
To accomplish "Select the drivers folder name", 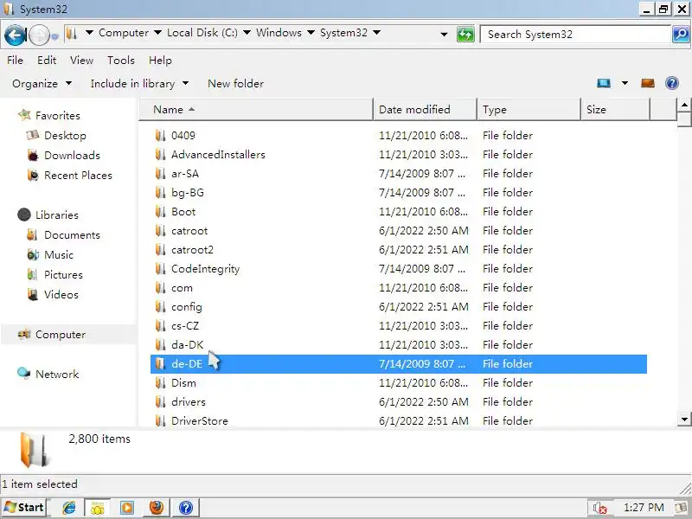I will point(189,401).
